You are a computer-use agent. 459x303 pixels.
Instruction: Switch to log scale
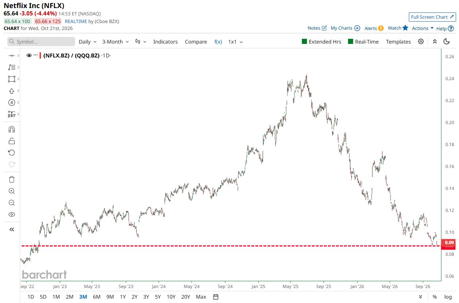[448, 297]
